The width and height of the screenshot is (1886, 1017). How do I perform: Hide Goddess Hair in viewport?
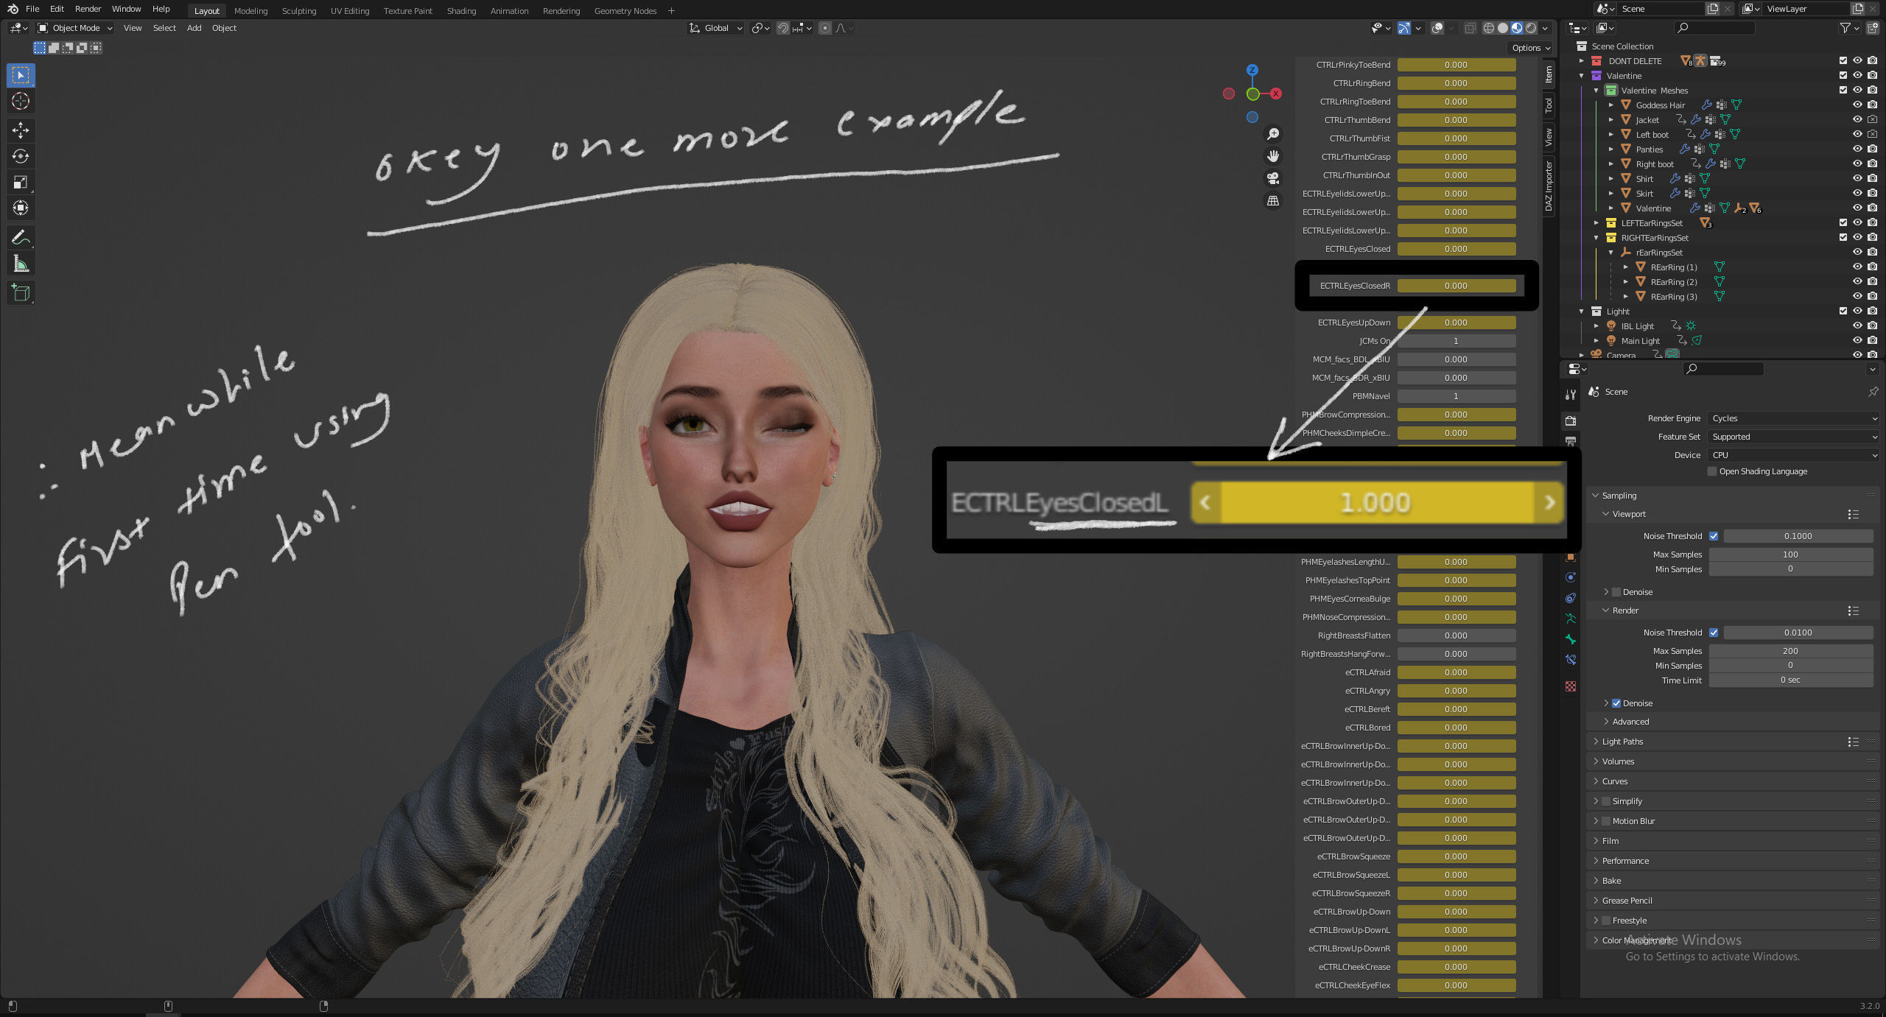(x=1857, y=105)
